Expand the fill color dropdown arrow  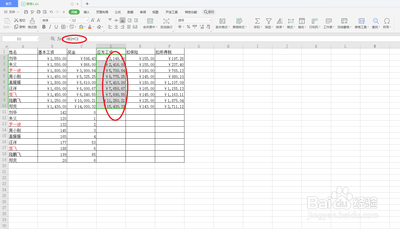coord(85,27)
